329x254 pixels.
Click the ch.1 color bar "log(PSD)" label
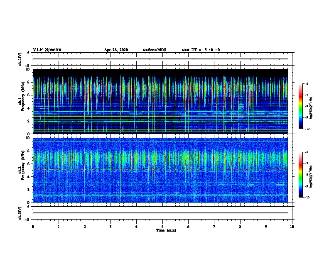tap(311, 108)
